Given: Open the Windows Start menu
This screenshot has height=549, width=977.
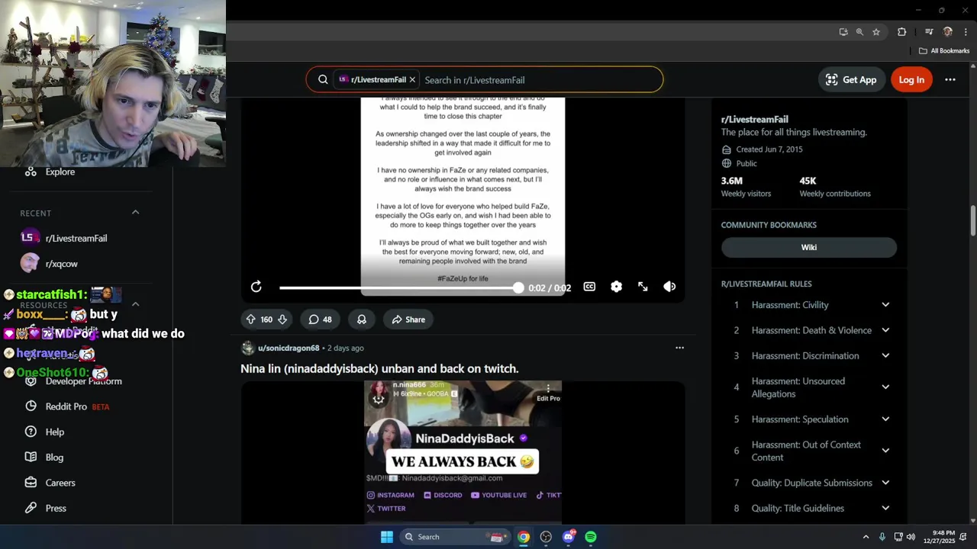Looking at the screenshot, I should [x=387, y=537].
